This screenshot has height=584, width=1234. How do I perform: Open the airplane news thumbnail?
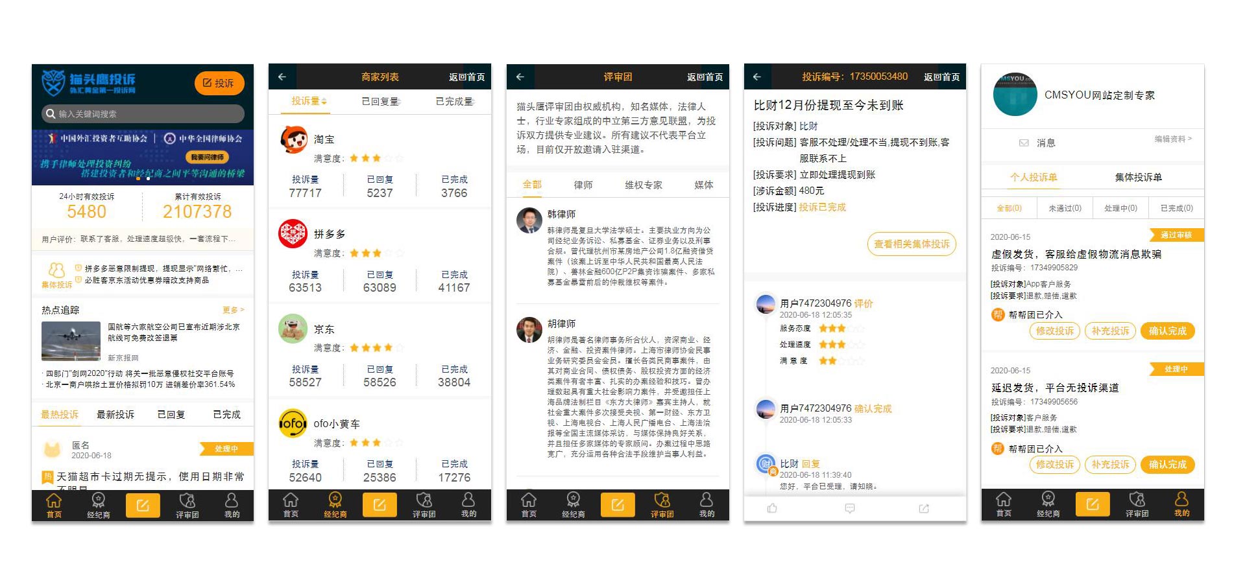pos(71,341)
